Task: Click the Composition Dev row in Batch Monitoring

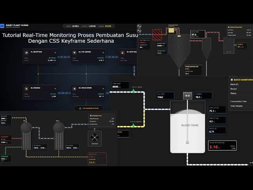Action: (x=242, y=101)
